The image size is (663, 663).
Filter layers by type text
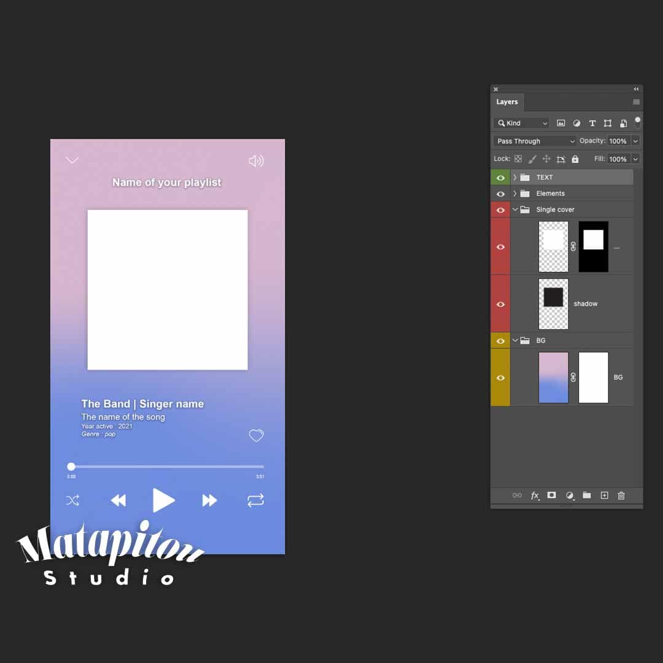(x=592, y=123)
